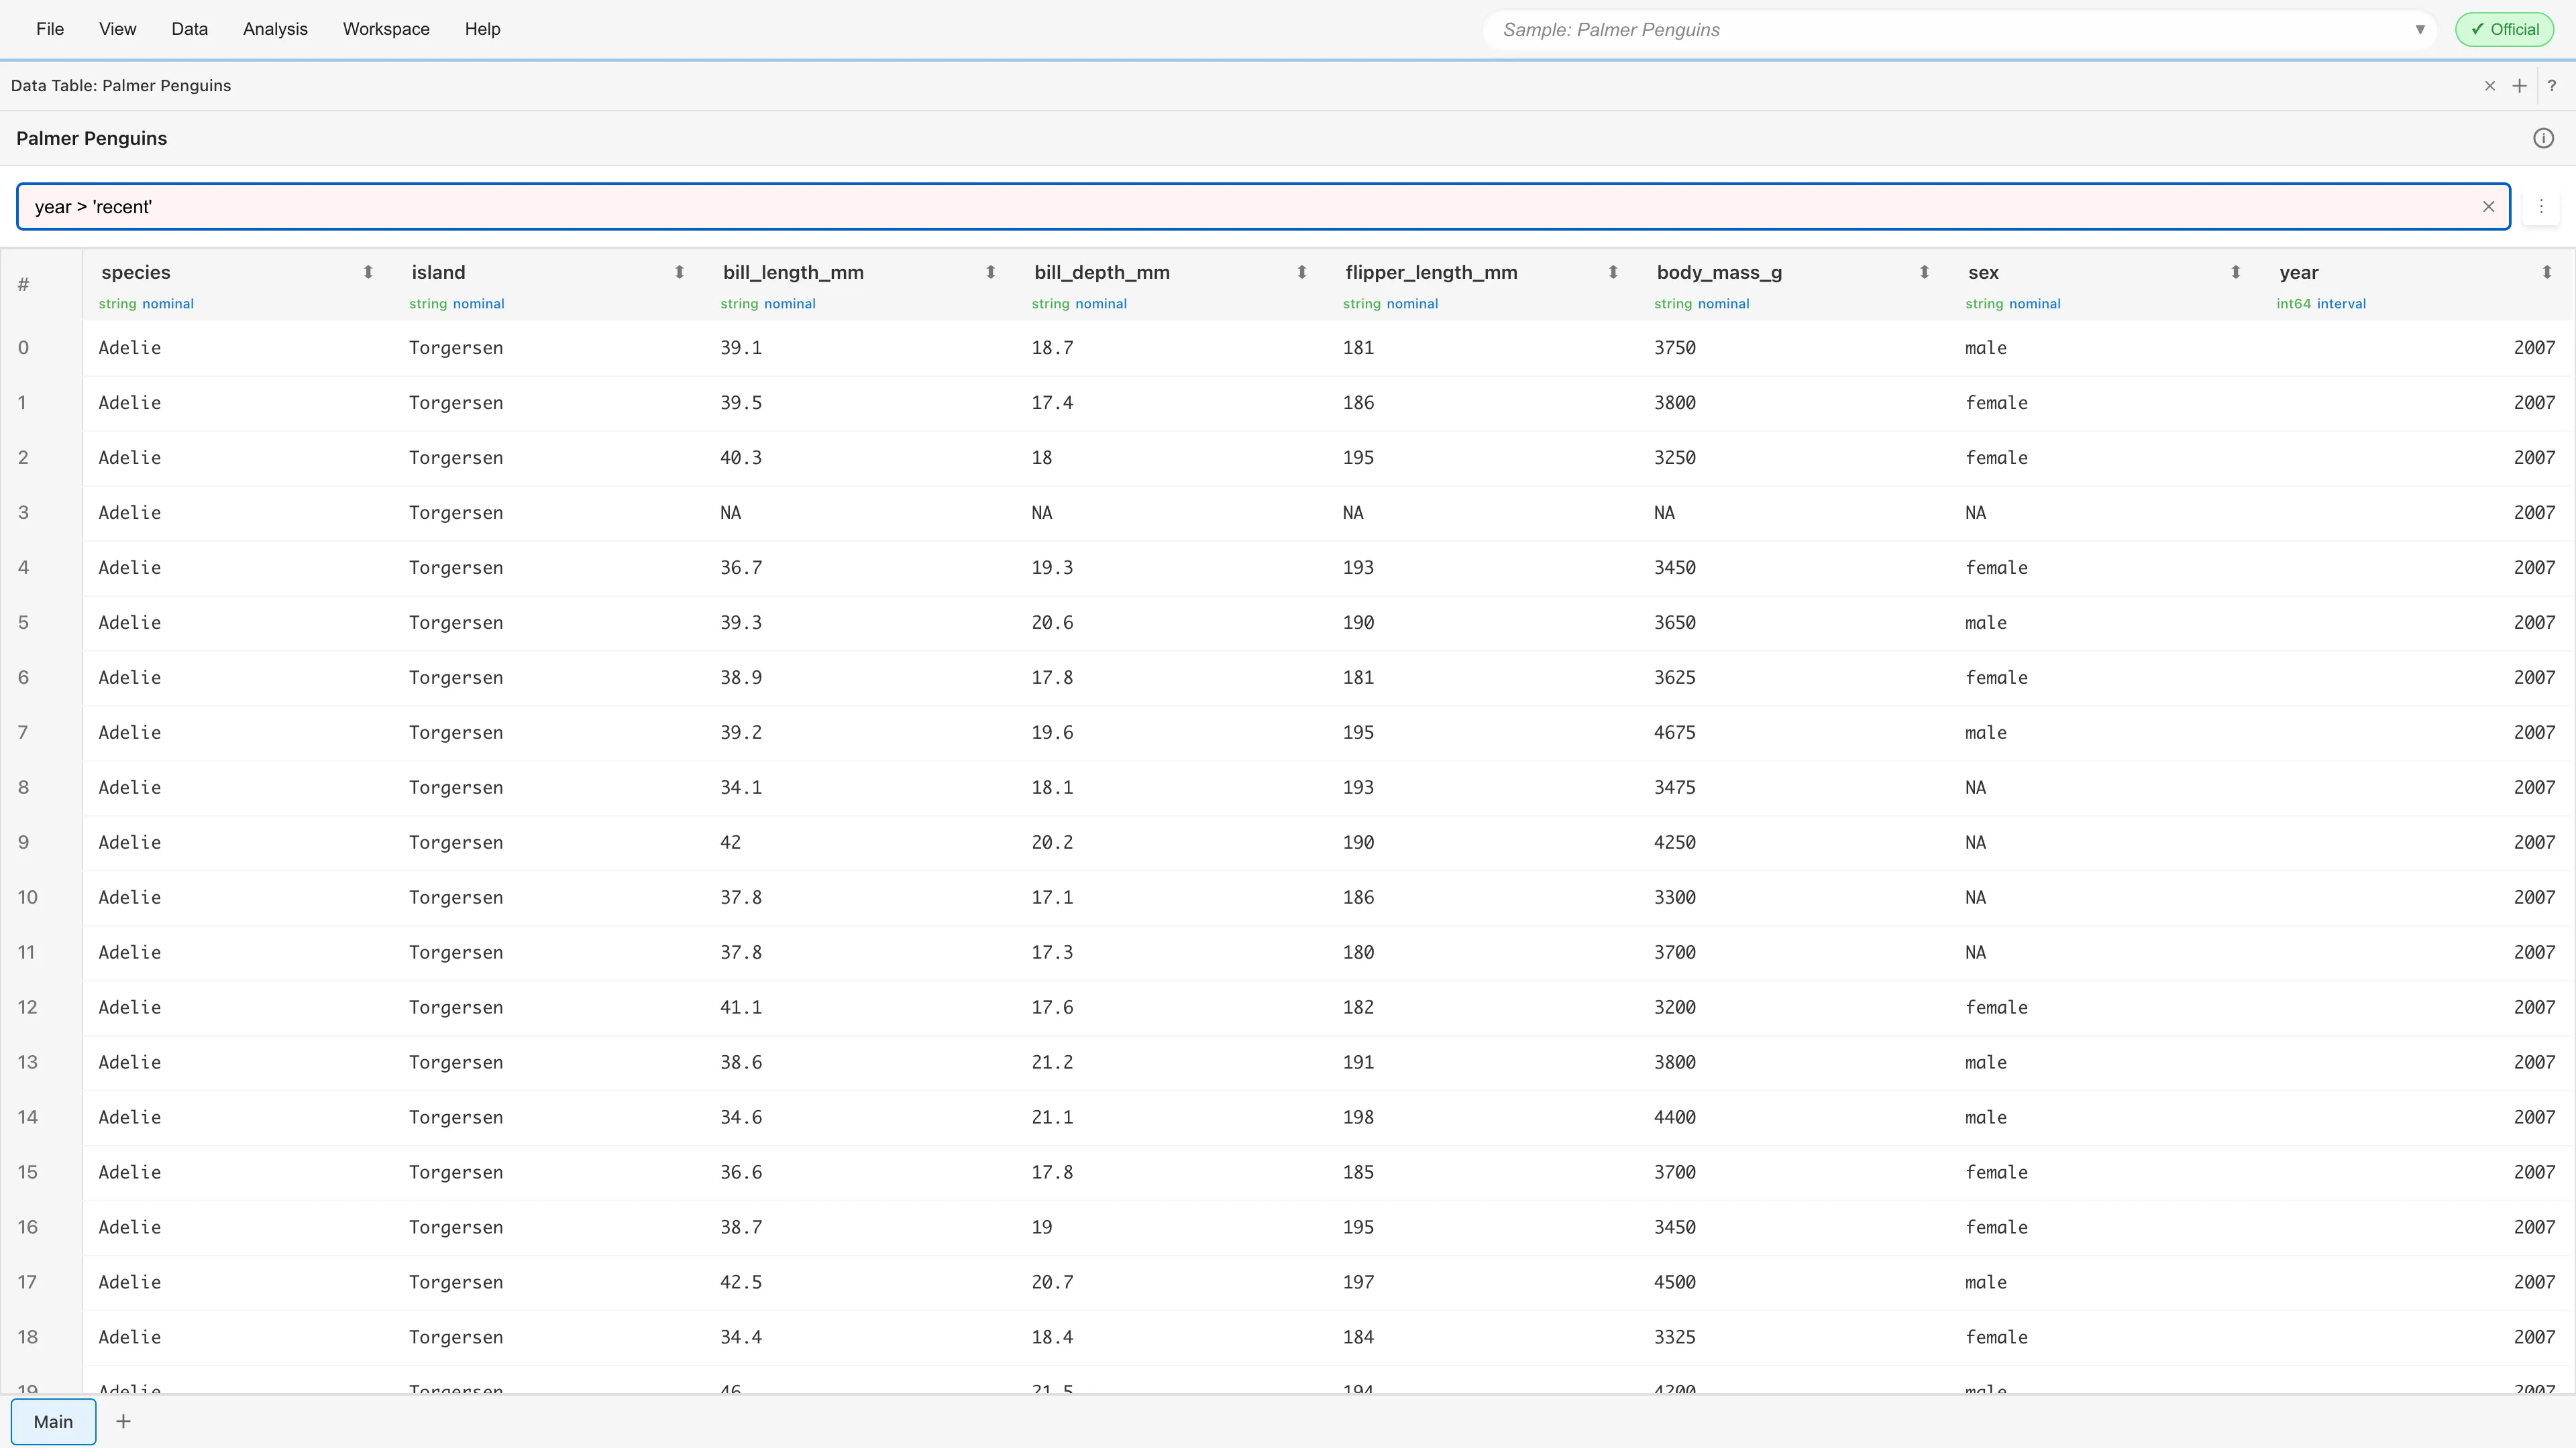Select body mass cell 3325
The width and height of the screenshot is (2576, 1448).
pyautogui.click(x=1674, y=1337)
